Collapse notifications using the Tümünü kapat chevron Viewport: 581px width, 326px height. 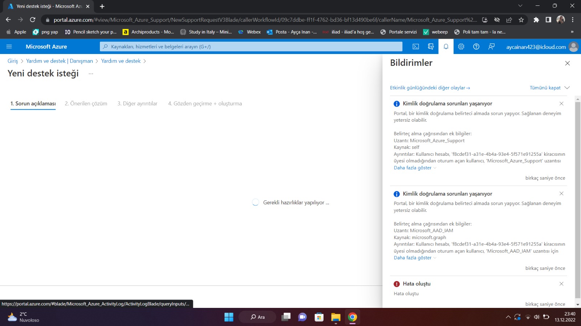tap(567, 88)
